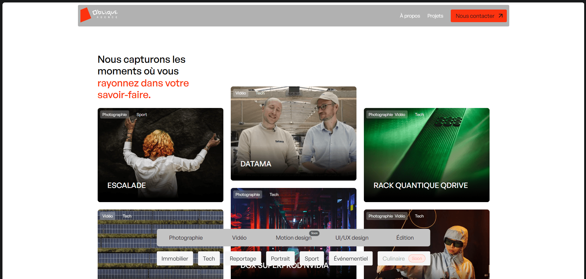Viewport: 586px width, 279px height.
Task: Click the Tech tag on the NVIDIA card
Action: point(274,195)
